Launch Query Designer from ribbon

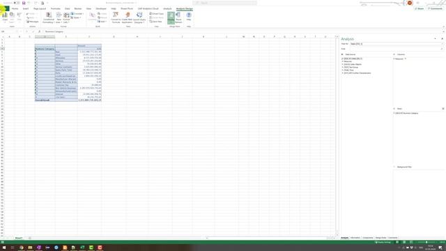139,17
